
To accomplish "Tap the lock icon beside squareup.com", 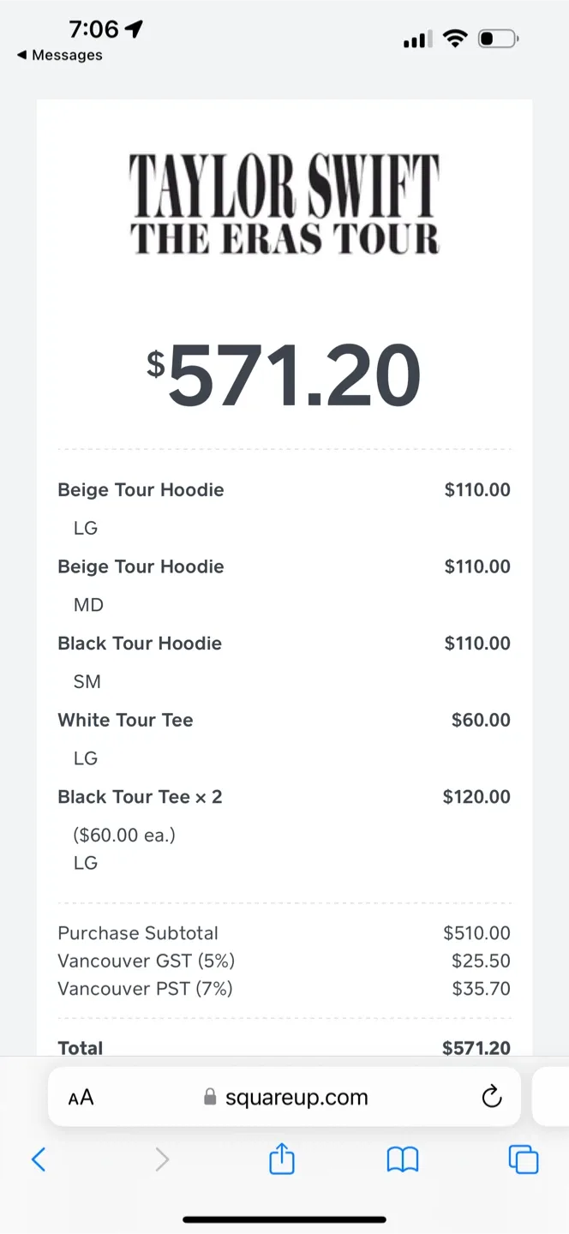I will tap(210, 1097).
